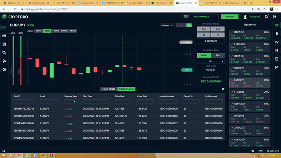This screenshot has height=158, width=281.
Task: Close the deals table panel
Action: tap(223, 89)
